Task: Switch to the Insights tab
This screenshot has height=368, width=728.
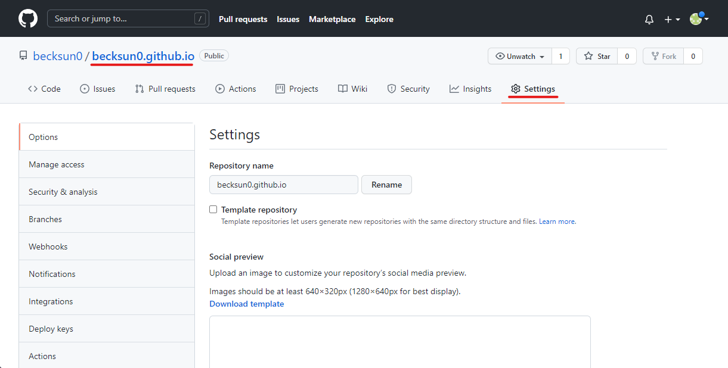Action: click(x=470, y=89)
